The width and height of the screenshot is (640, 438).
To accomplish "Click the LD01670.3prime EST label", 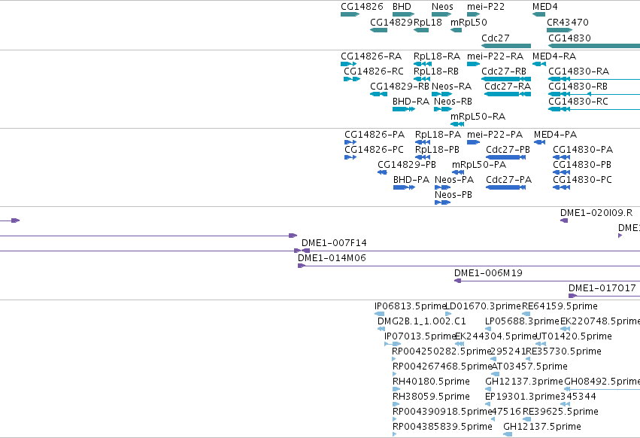I will pos(484,306).
